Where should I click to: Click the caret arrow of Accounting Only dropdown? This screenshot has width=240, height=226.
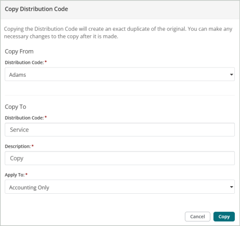click(x=231, y=187)
